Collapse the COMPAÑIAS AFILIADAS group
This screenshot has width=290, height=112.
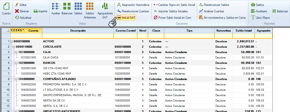click(16, 79)
